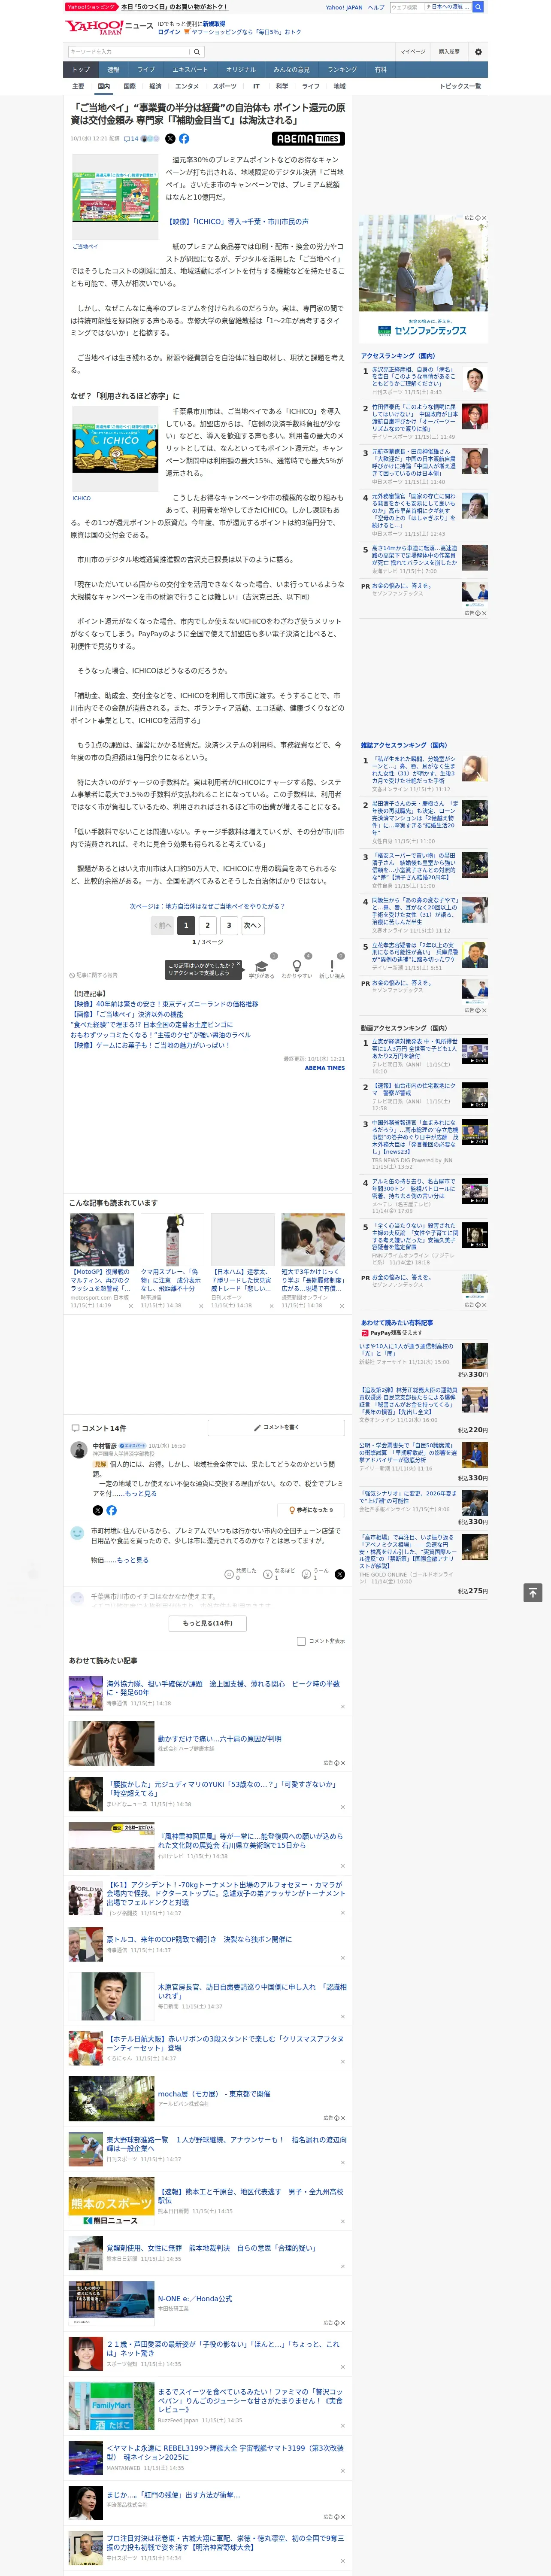Click comment count bubble showing 14
This screenshot has width=551, height=2576.
click(x=131, y=139)
